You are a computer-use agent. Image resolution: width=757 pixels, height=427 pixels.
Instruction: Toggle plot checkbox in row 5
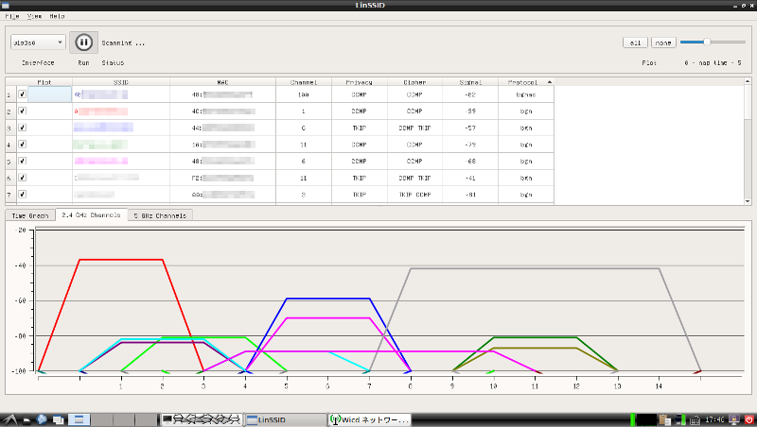[x=22, y=161]
